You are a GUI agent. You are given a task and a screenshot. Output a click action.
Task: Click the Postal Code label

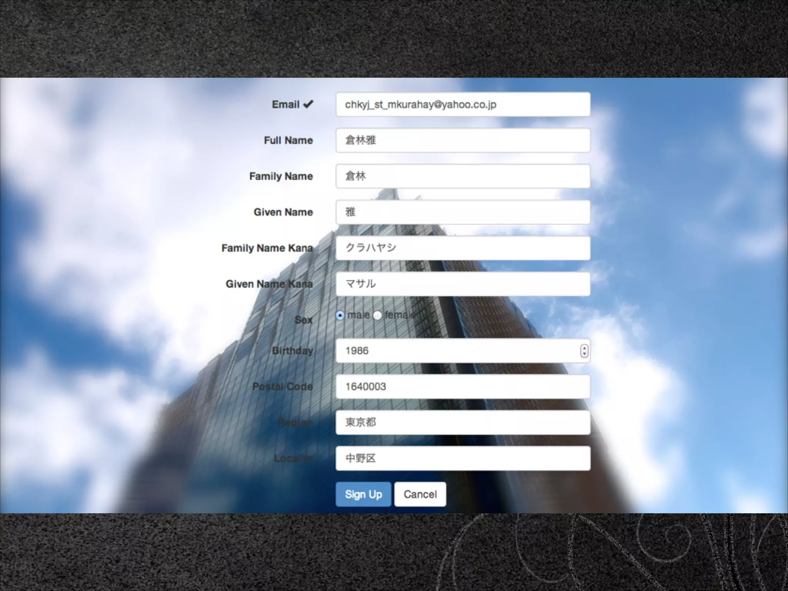[282, 387]
